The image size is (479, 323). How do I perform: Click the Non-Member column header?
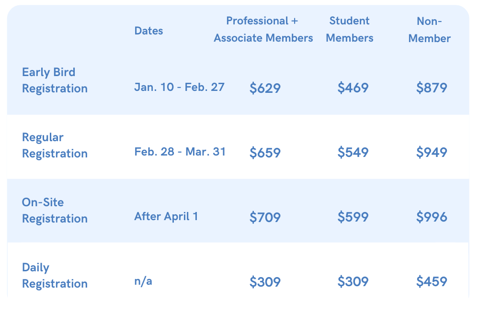(429, 30)
